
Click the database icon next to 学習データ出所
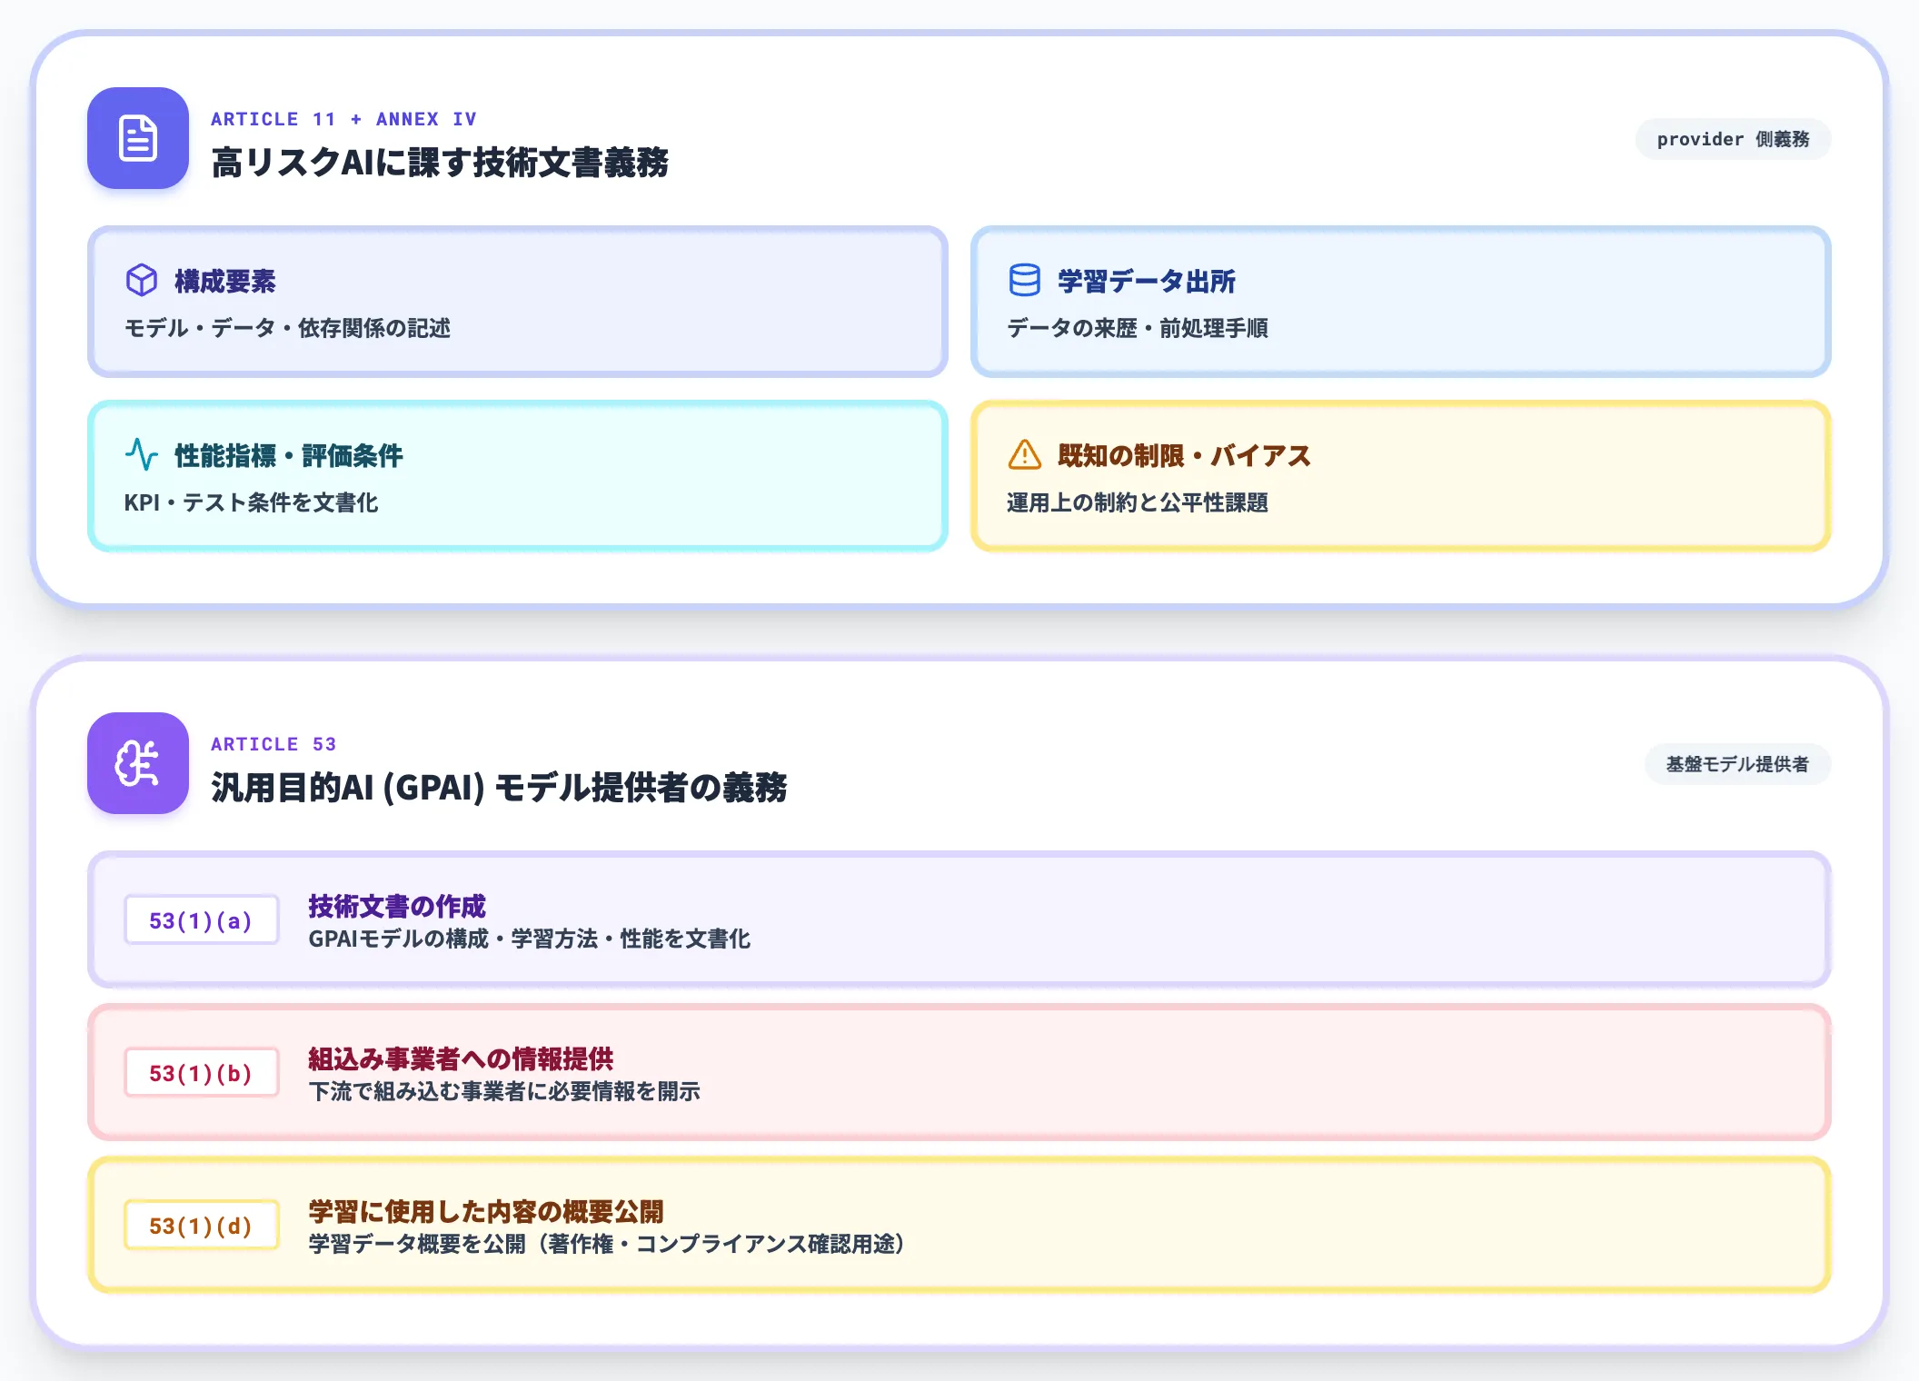1025,280
